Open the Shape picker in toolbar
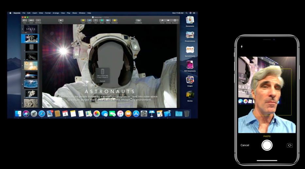The width and height of the screenshot is (305, 169). pyautogui.click(x=102, y=20)
